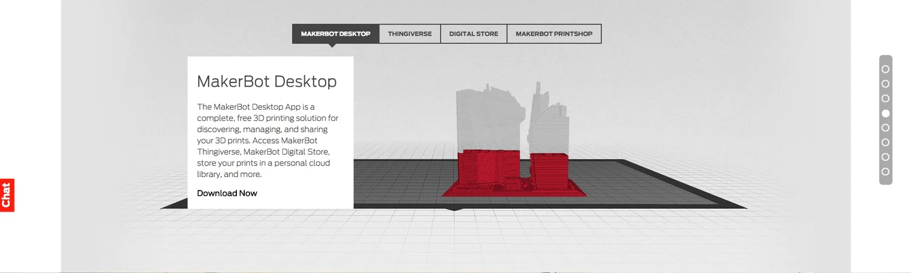
Task: Open the Digital Store tab
Action: pos(474,34)
